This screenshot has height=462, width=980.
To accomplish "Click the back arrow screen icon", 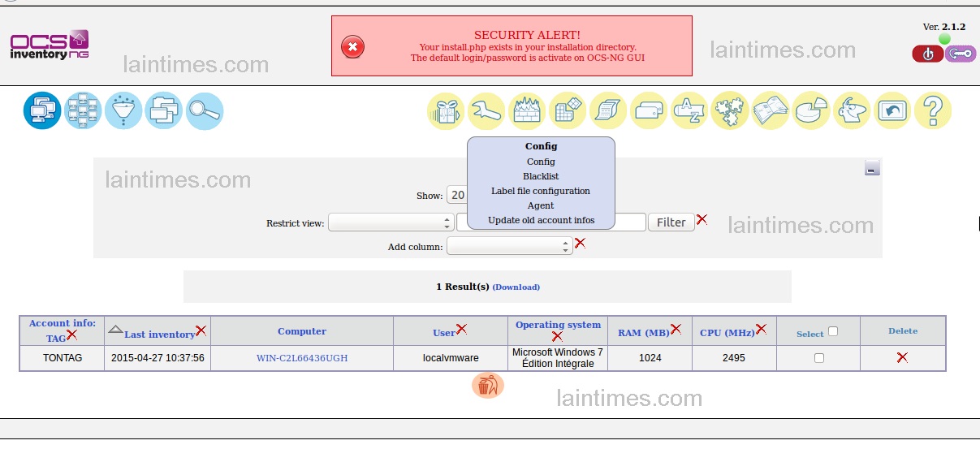I will [892, 110].
